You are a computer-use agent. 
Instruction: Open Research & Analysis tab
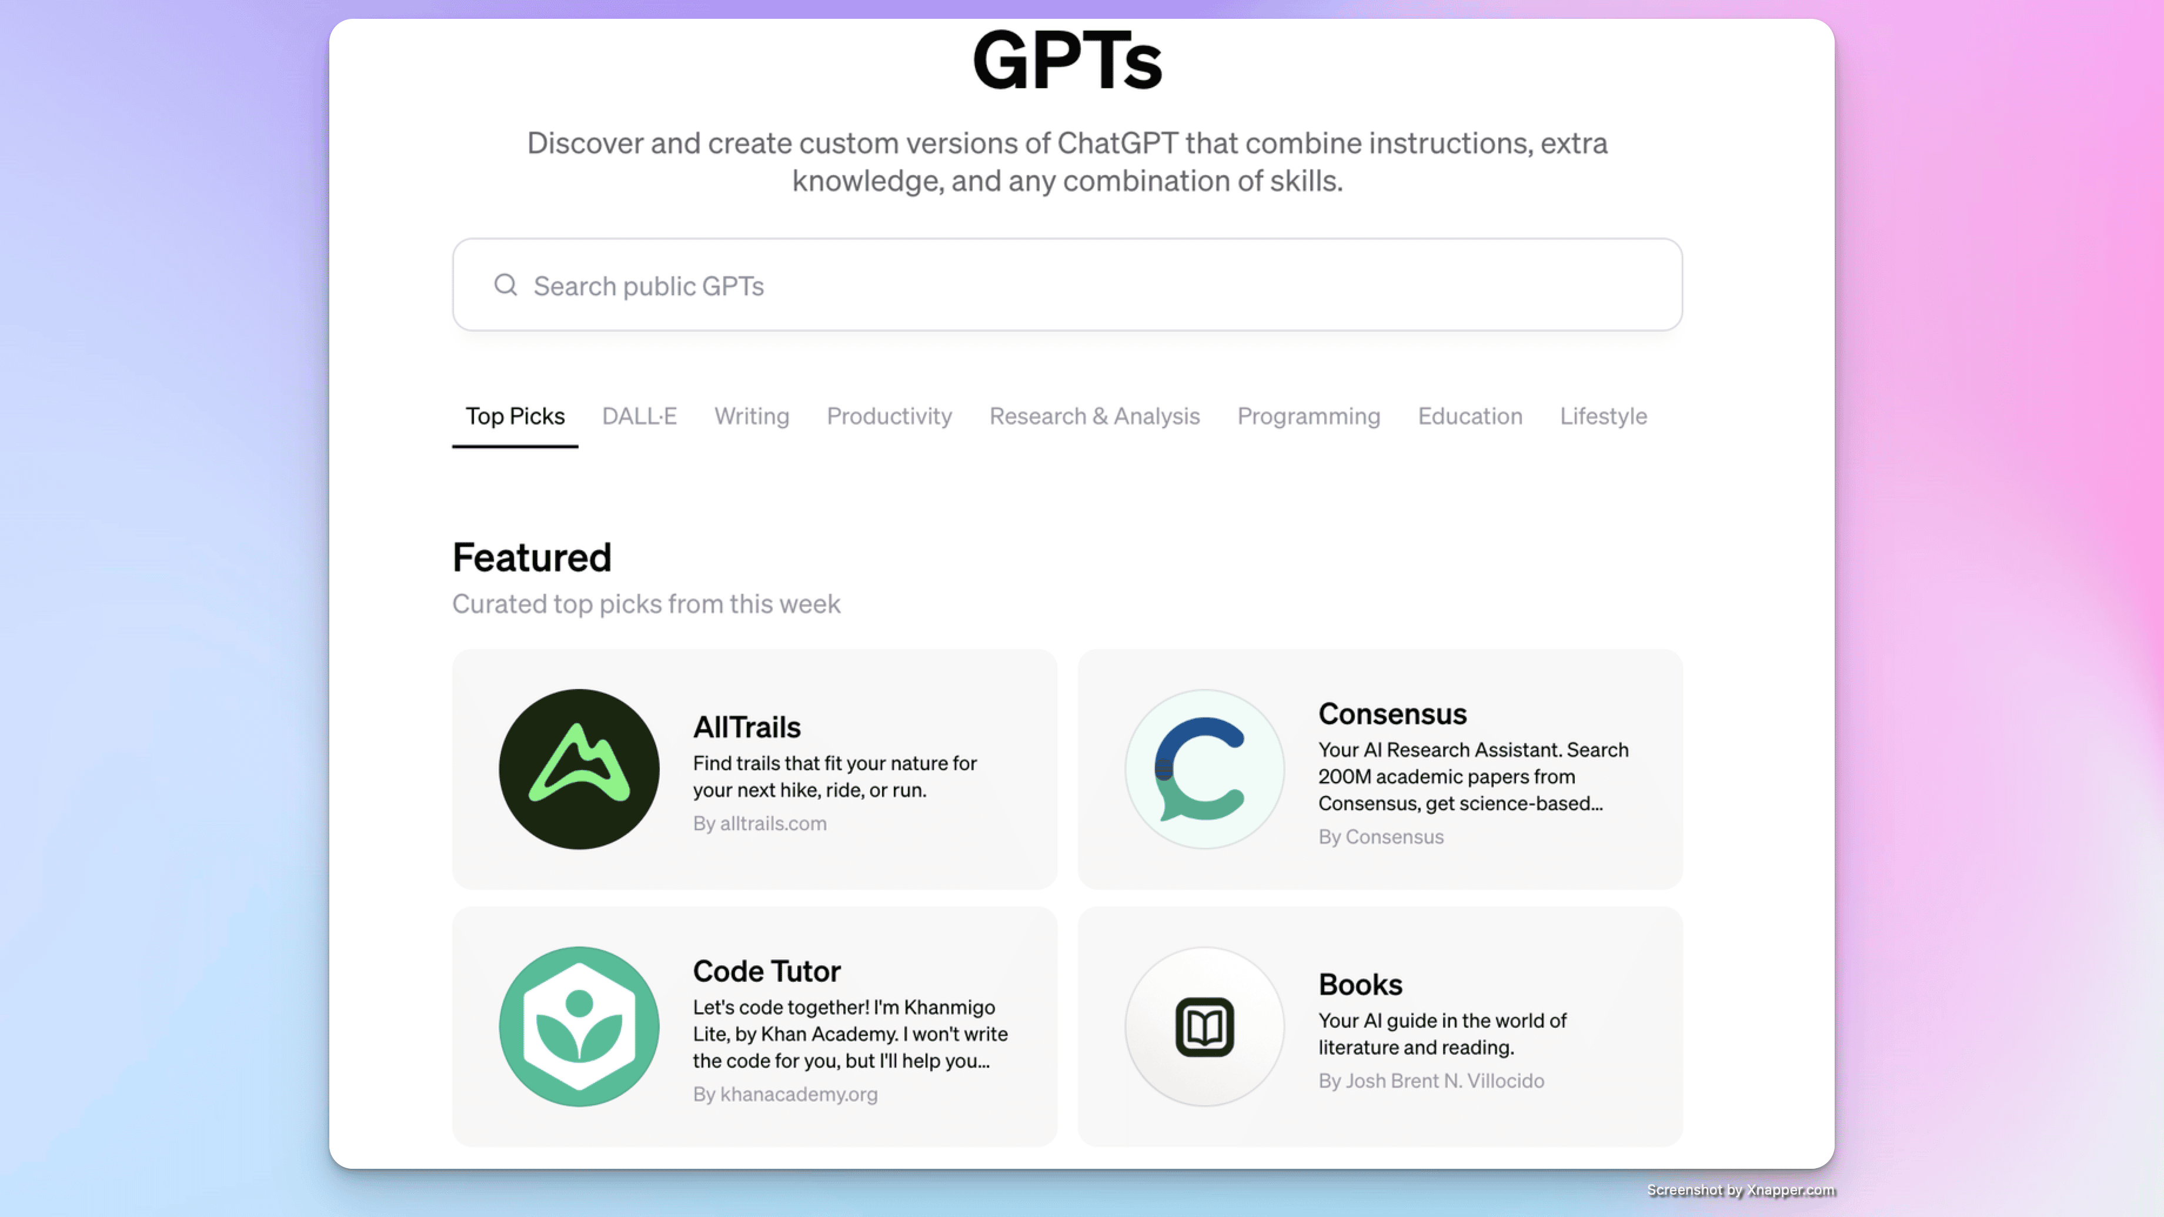1094,416
